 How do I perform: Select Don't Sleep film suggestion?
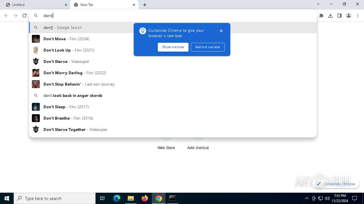[x=173, y=107]
